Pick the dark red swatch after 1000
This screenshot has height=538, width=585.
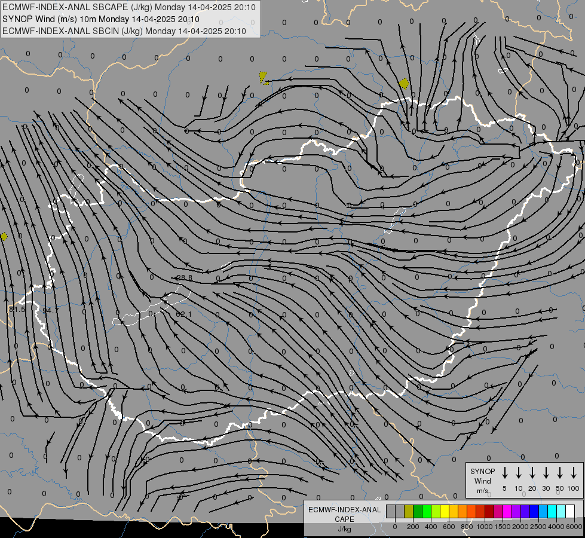pyautogui.click(x=489, y=511)
